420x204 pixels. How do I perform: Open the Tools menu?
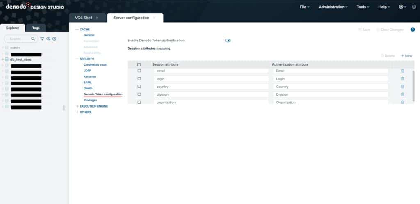tap(363, 7)
